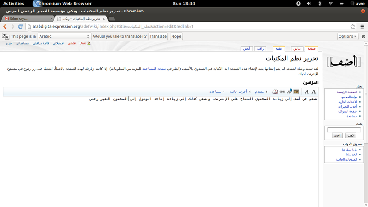Open ماذا يصل هنا what-links-here link
368x207 pixels.
pyautogui.click(x=350, y=150)
